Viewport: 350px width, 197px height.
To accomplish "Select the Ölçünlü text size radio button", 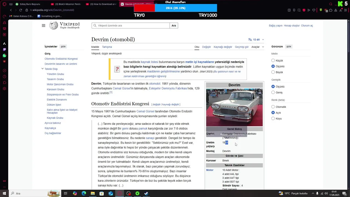I will 273,66.
